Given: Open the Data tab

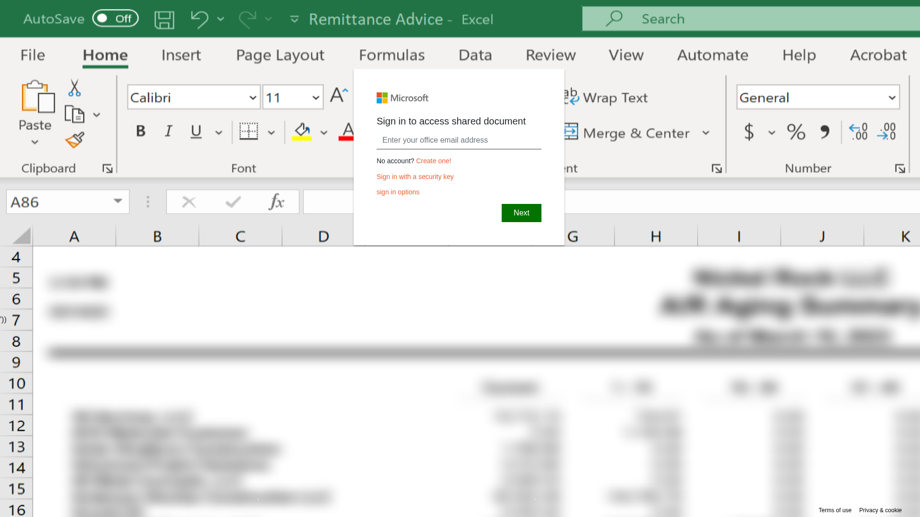Looking at the screenshot, I should pyautogui.click(x=475, y=55).
